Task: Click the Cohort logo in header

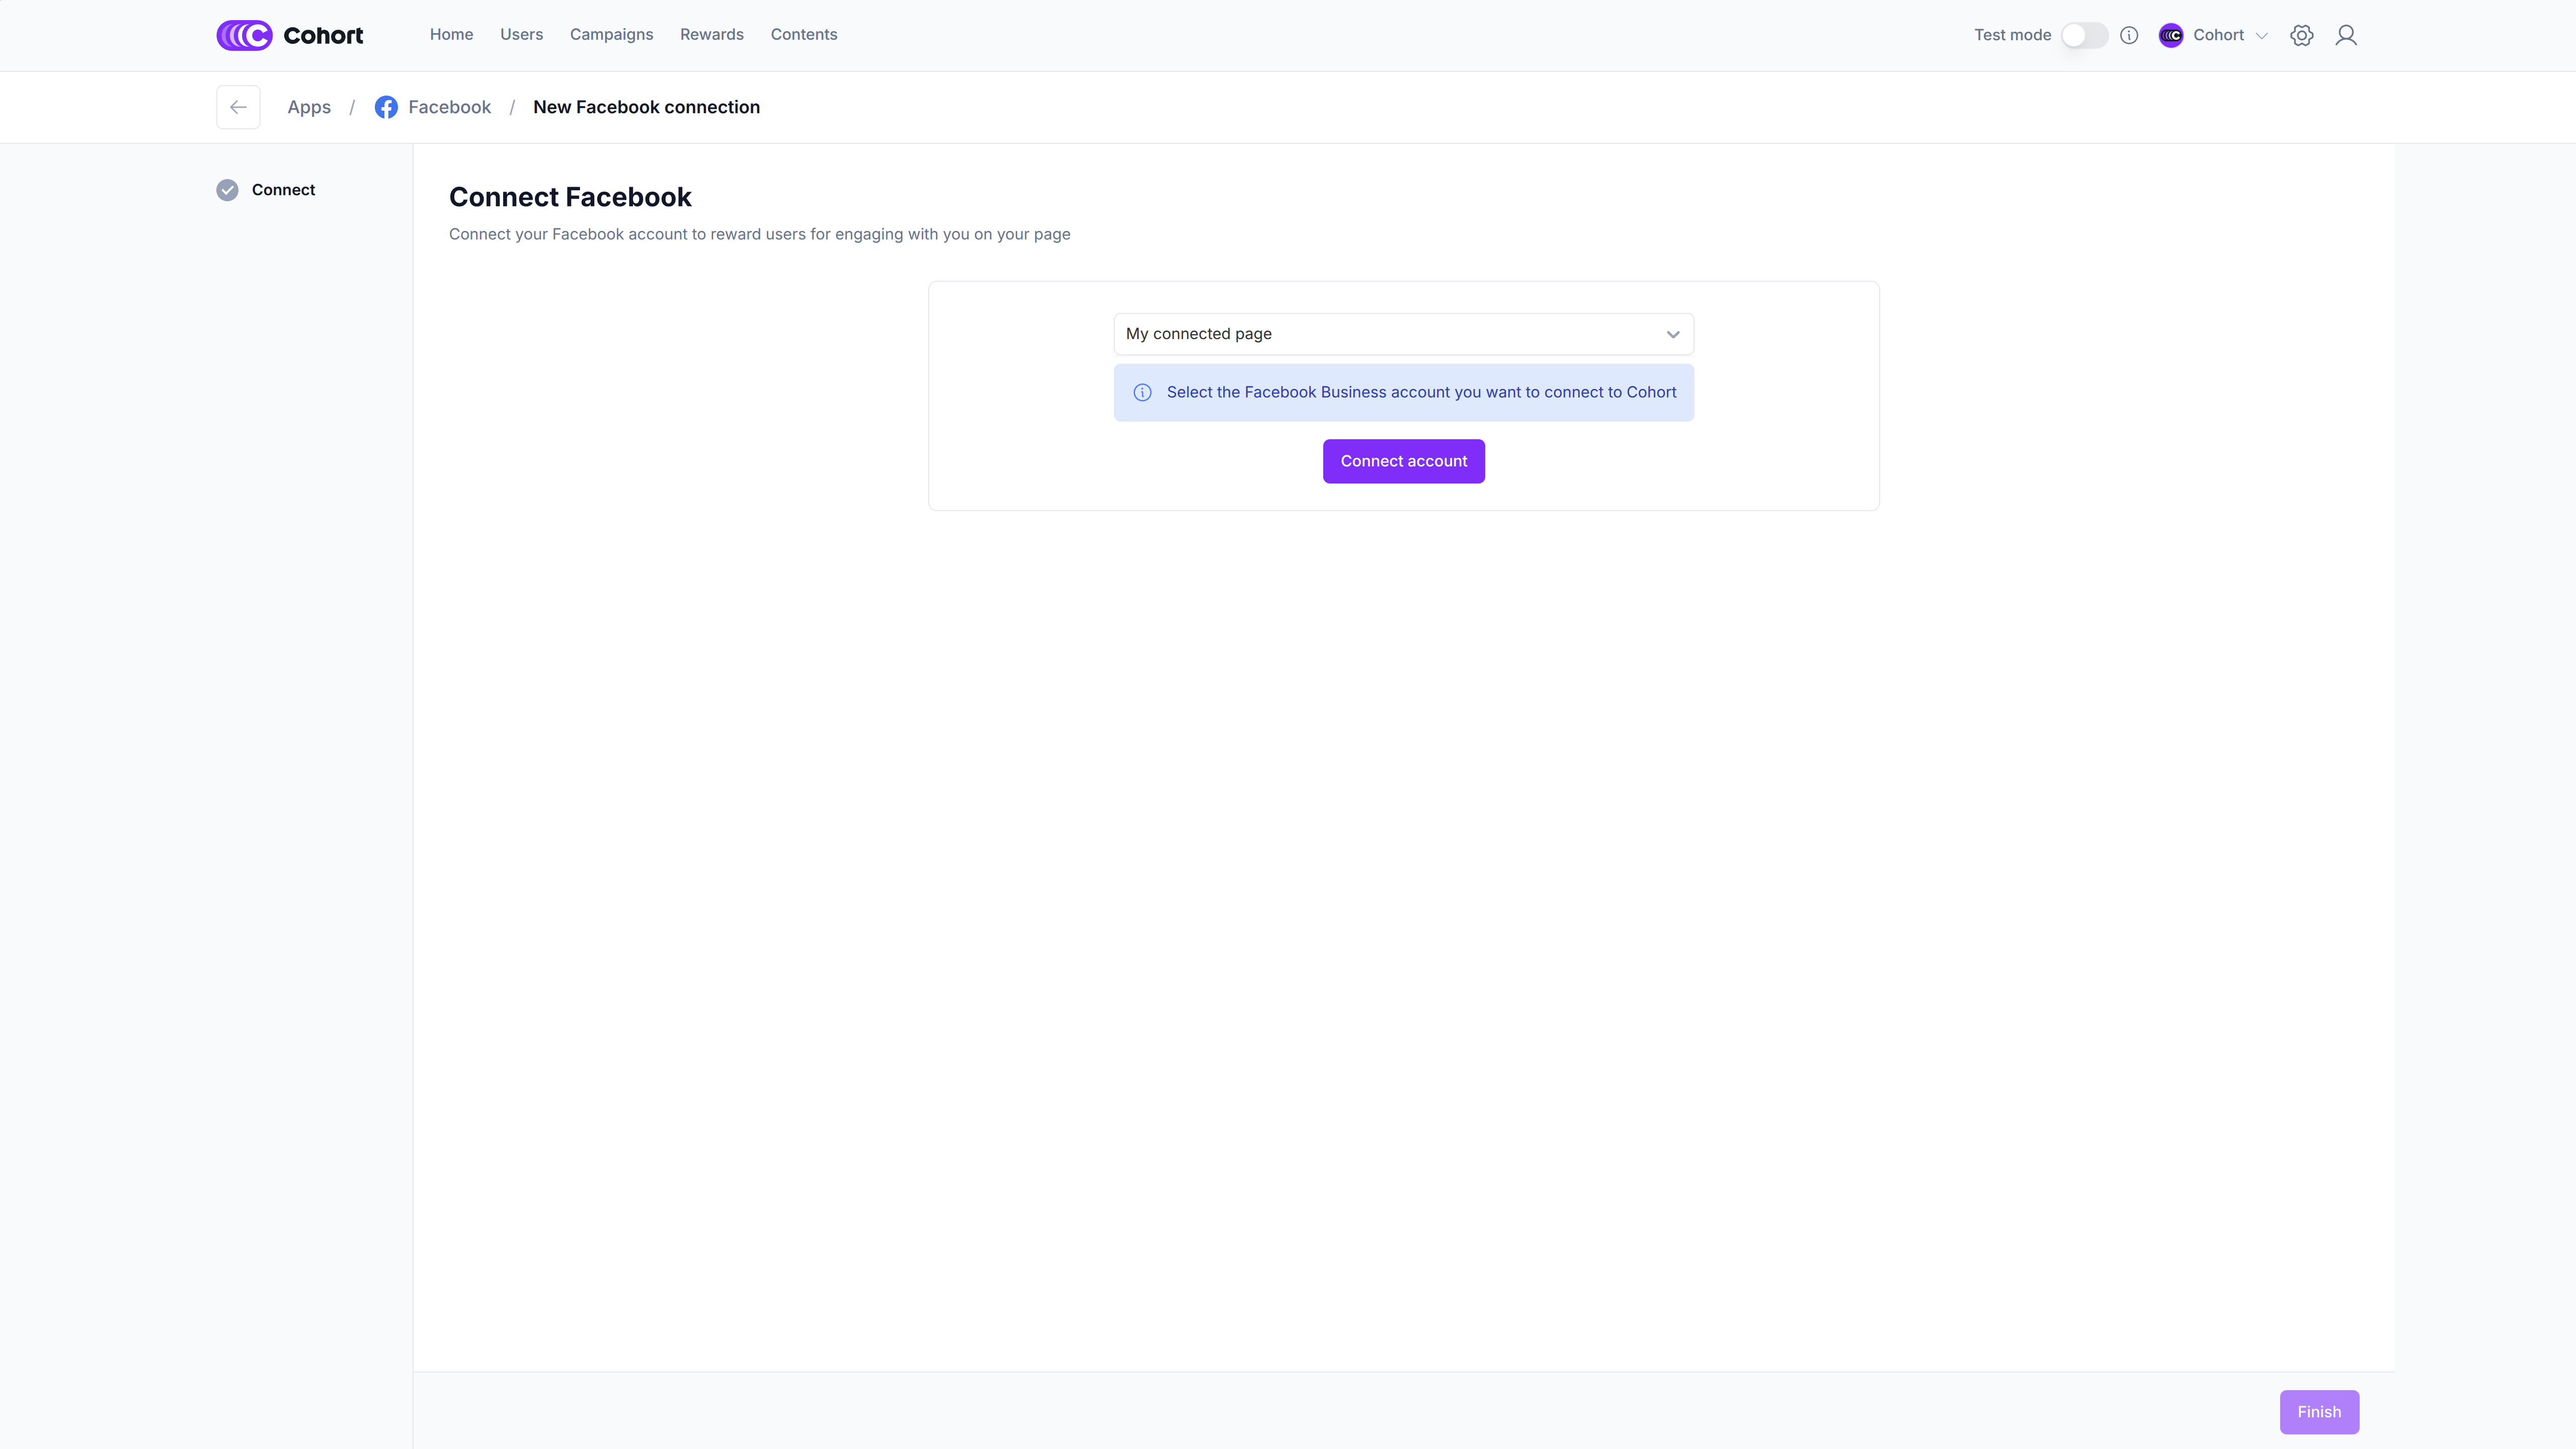Action: [x=289, y=35]
